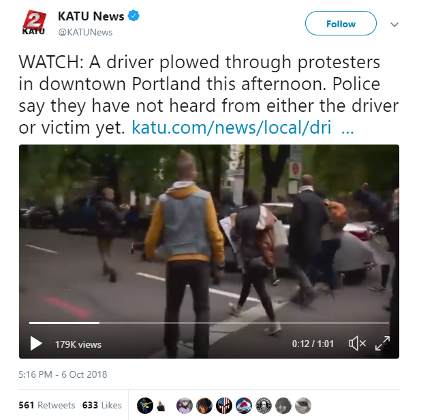Click the blue verified badge
The width and height of the screenshot is (421, 420).
134,16
